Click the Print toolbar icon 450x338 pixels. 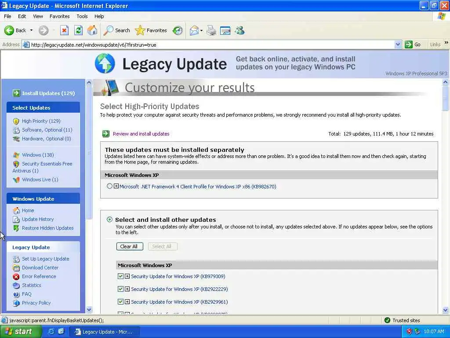pos(211,30)
